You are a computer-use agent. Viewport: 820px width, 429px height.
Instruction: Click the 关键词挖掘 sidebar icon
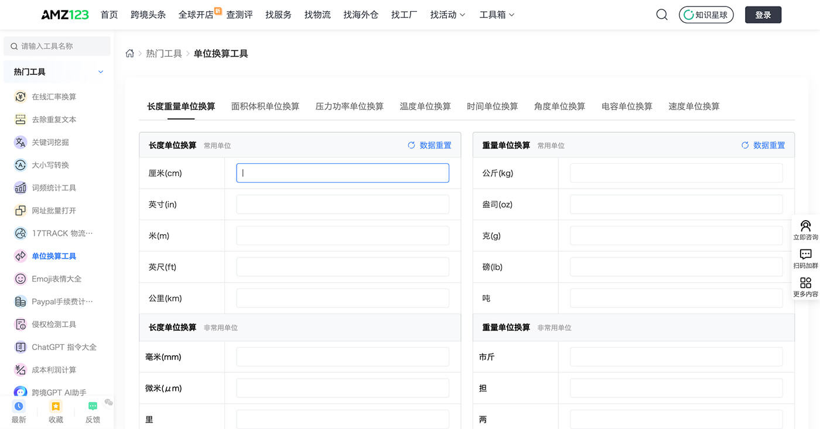click(20, 142)
